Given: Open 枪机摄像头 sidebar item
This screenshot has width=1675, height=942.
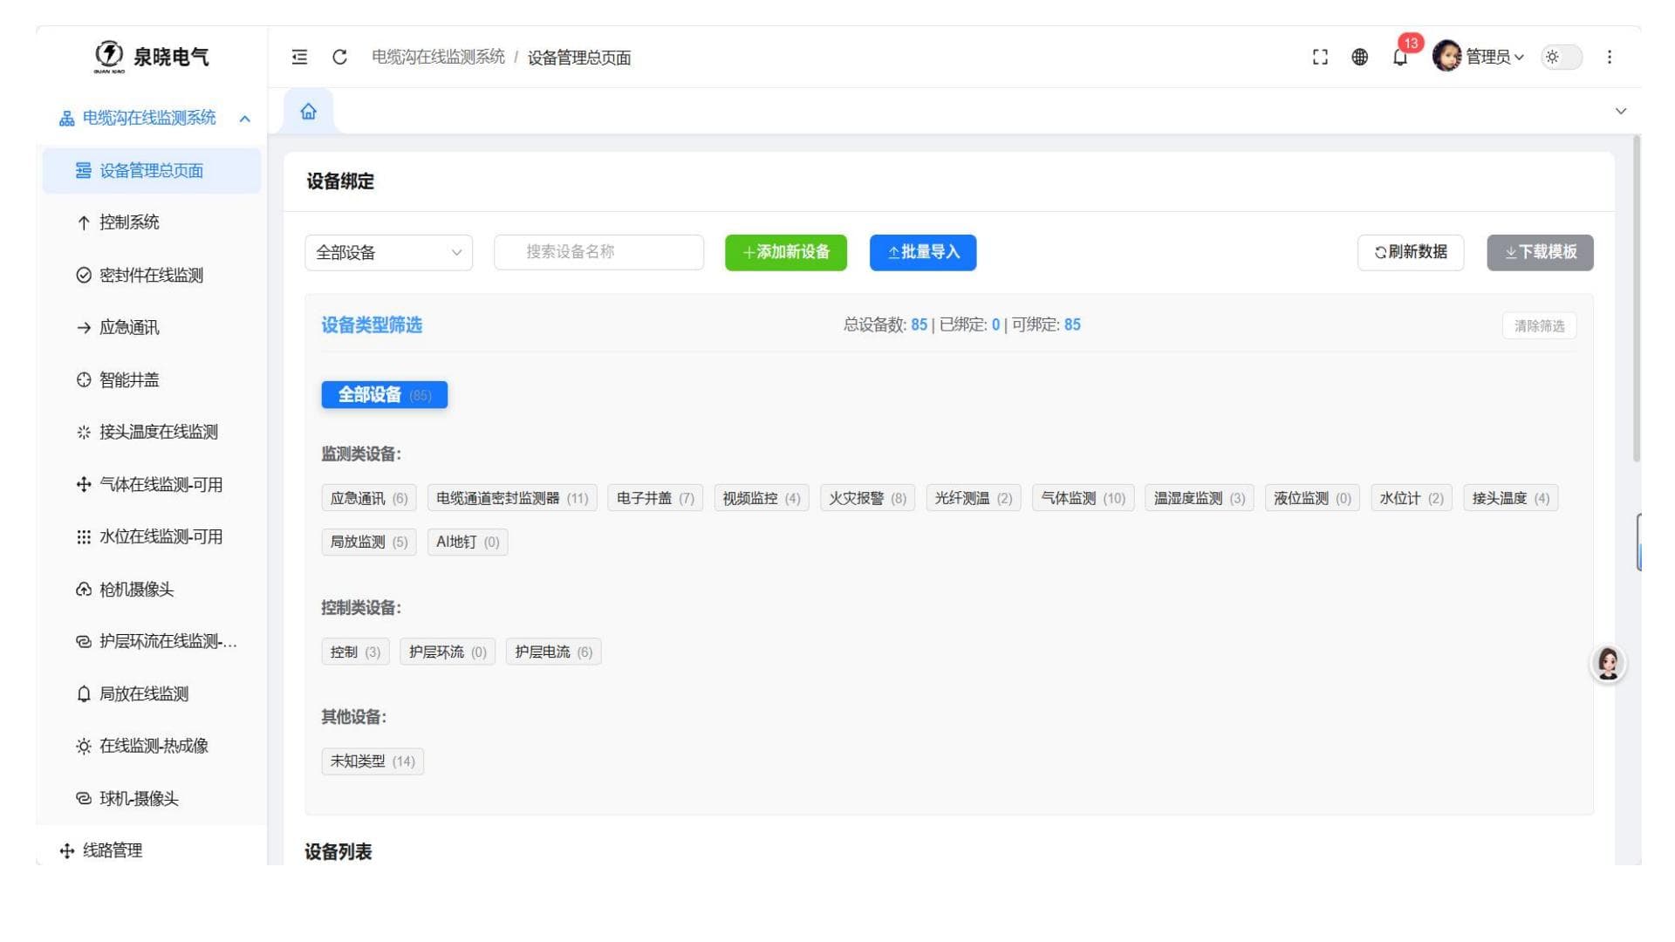Looking at the screenshot, I should click(152, 589).
